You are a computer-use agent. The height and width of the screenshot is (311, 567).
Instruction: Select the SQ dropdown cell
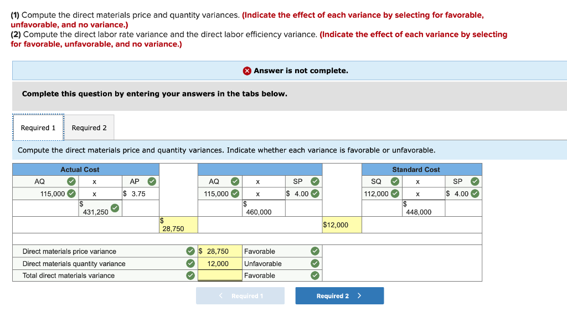tap(382, 181)
